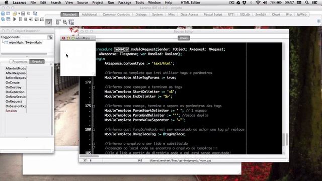Image resolution: width=322 pixels, height=181 pixels.
Task: Click the component tree horizontal scrollbar
Action: 24,54
